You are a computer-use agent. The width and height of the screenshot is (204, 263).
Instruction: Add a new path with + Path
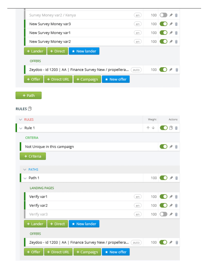pos(29,95)
